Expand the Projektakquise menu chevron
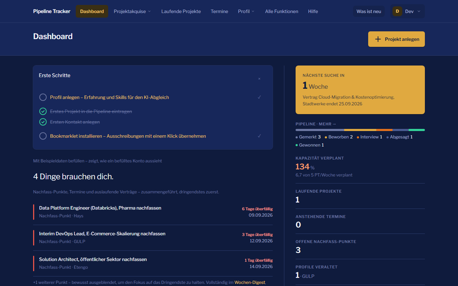The image size is (458, 286). click(149, 11)
